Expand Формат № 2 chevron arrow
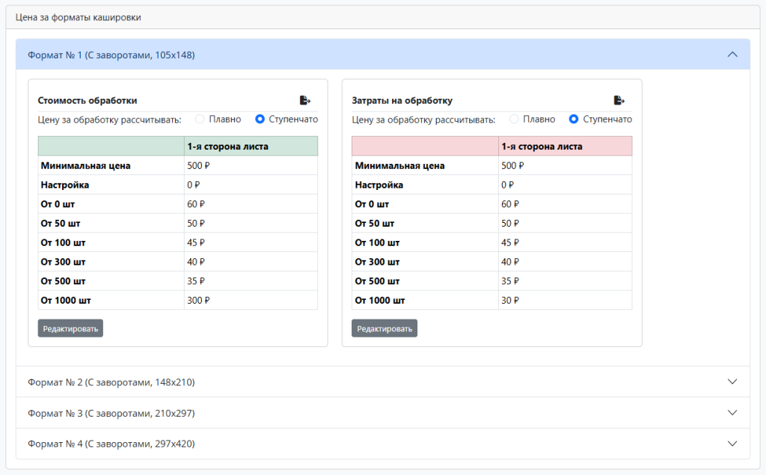 coord(732,381)
